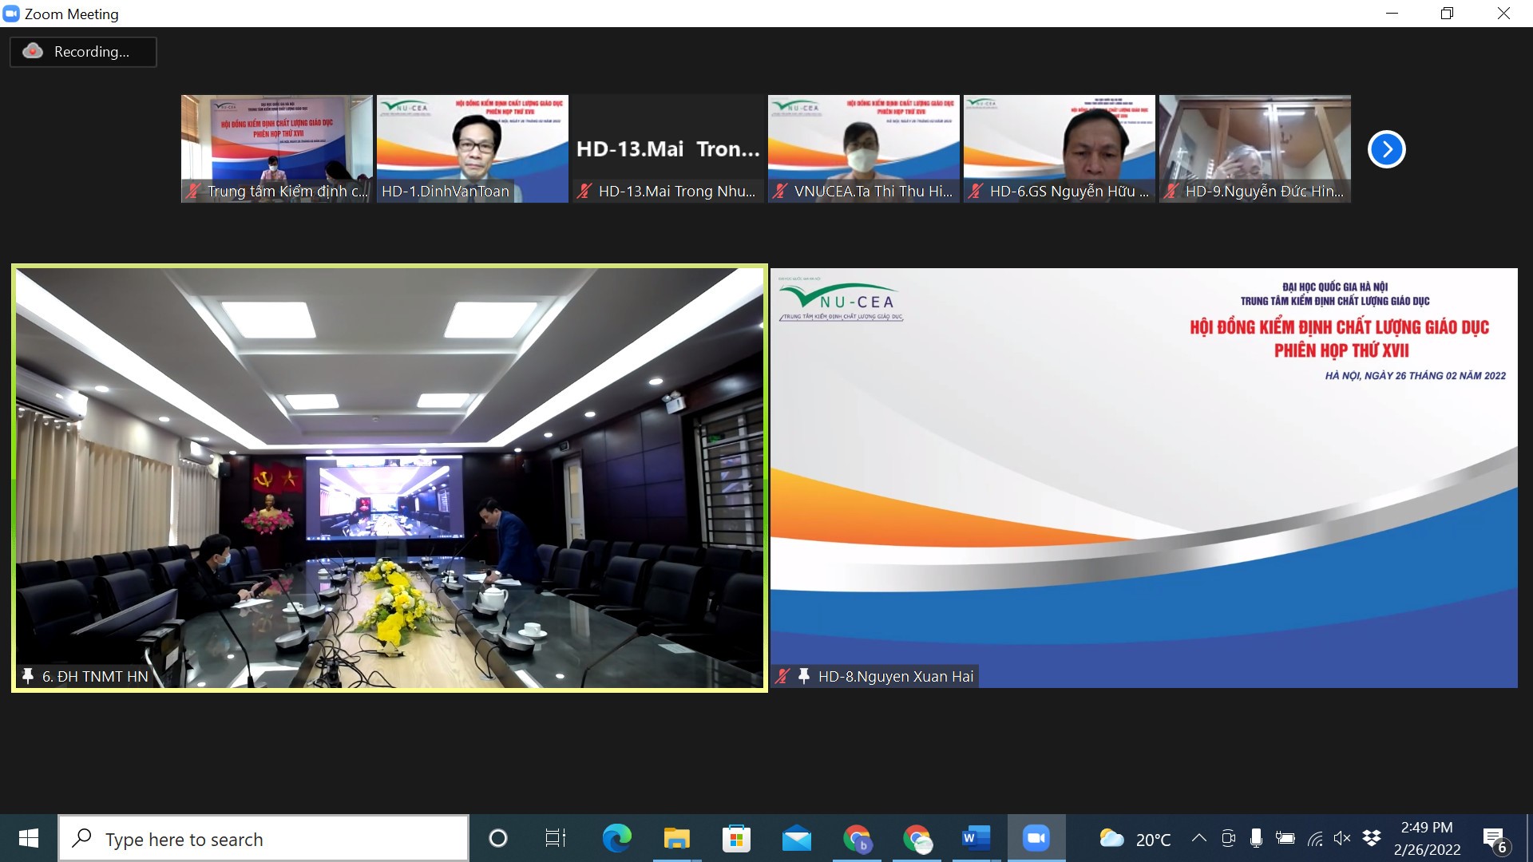Viewport: 1533px width, 862px height.
Task: Open weather widget showing 20°C
Action: click(1135, 839)
